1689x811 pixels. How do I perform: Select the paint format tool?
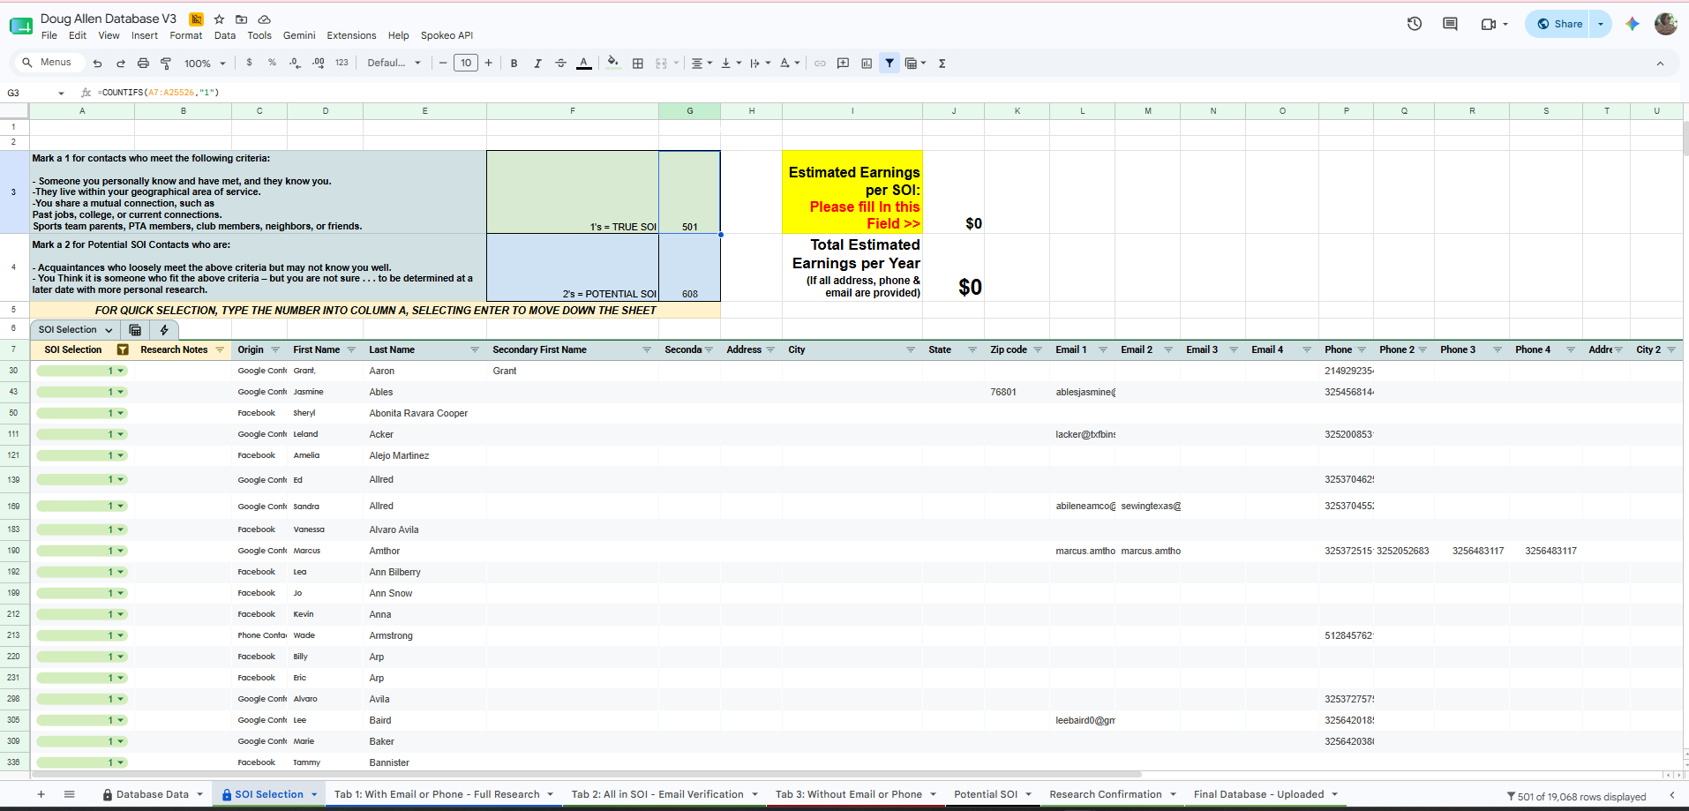click(x=166, y=64)
